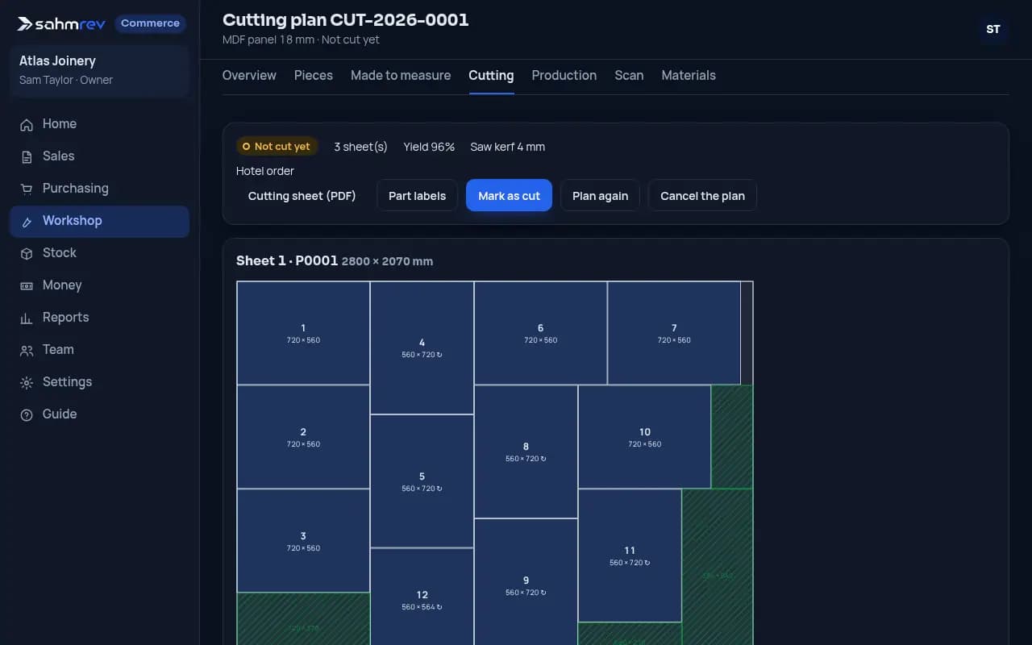Select piece 8 on the cutting sheet
The height and width of the screenshot is (645, 1032).
tap(526, 451)
